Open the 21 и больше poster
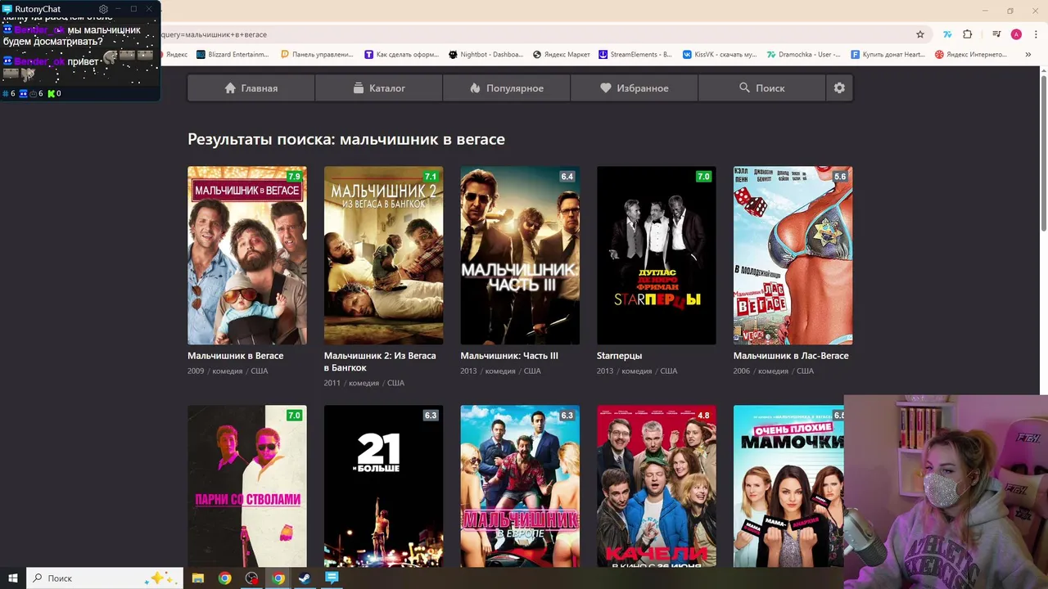This screenshot has width=1048, height=589. [x=383, y=486]
